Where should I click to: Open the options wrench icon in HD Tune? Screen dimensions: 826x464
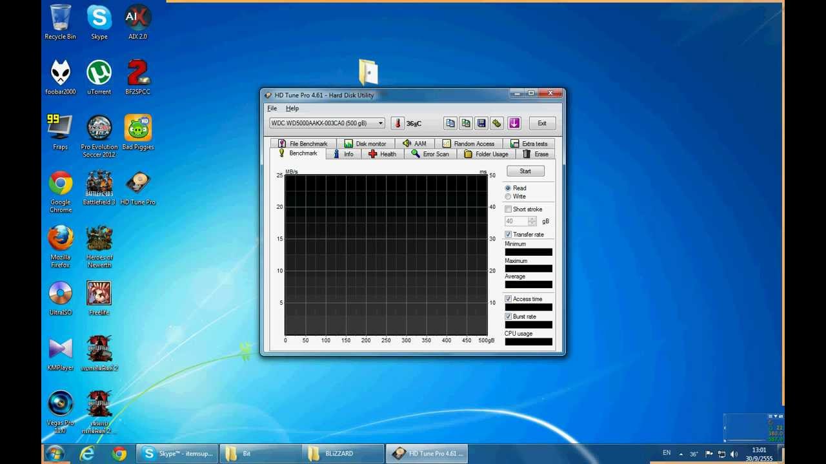pos(497,123)
